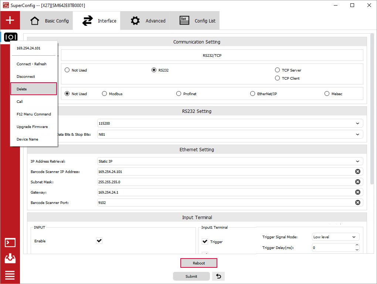Select the IOI device icon in sidebar

(11, 37)
